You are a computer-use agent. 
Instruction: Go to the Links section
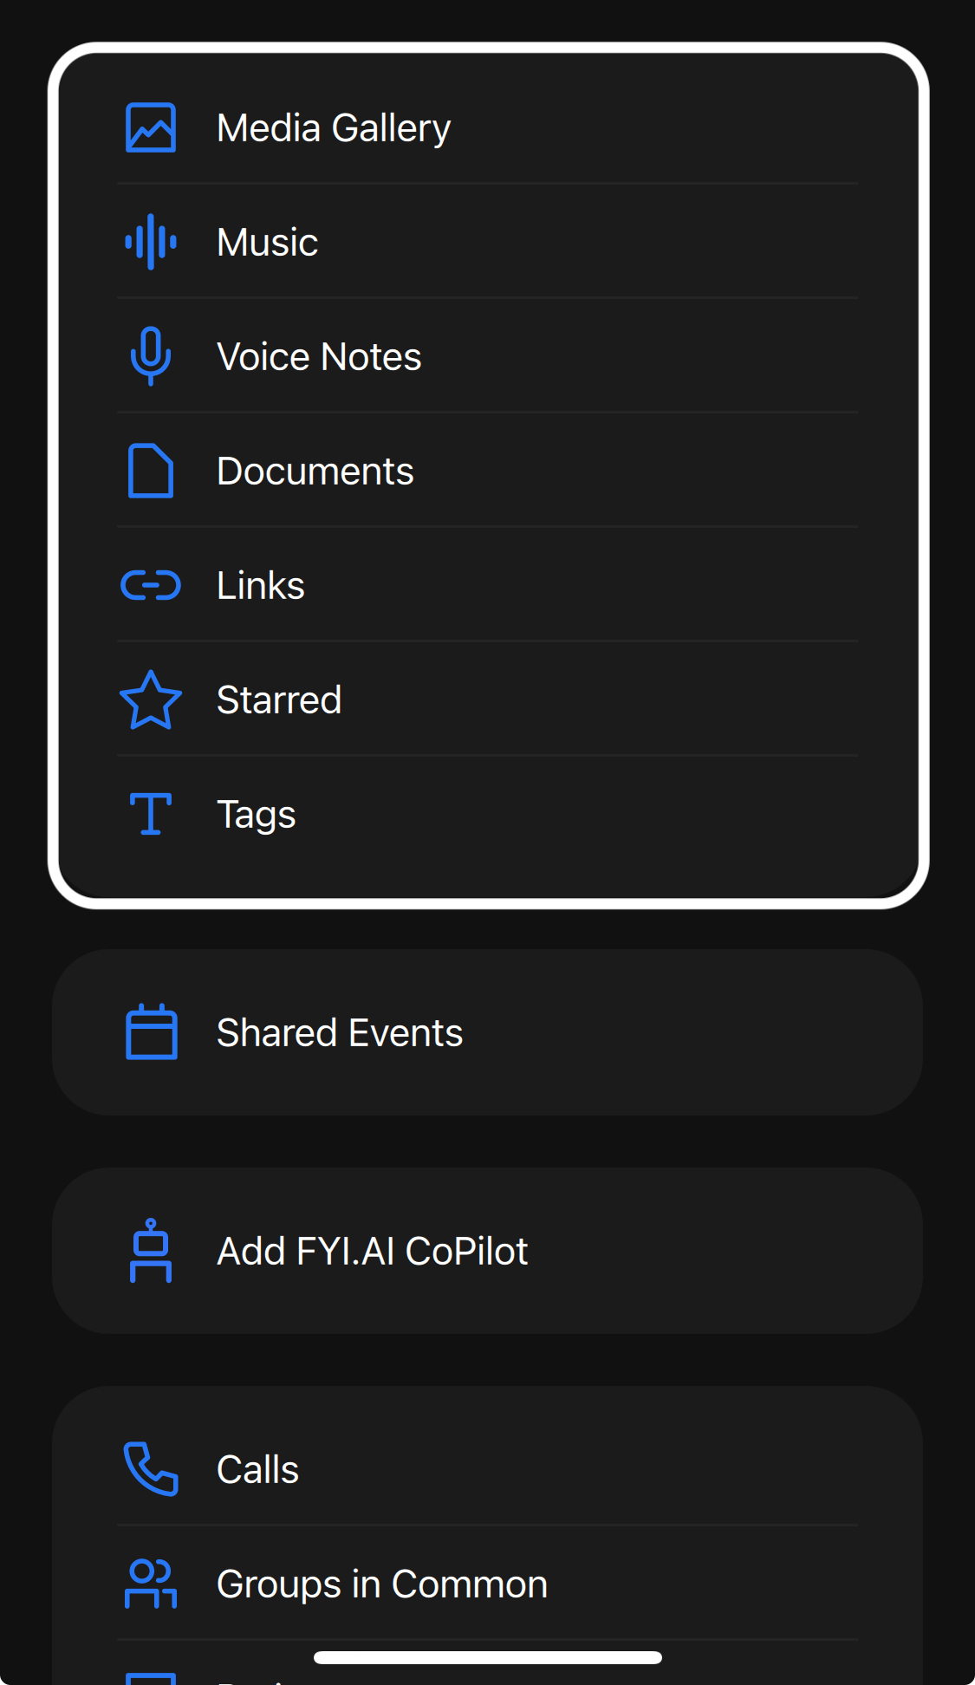tap(487, 585)
